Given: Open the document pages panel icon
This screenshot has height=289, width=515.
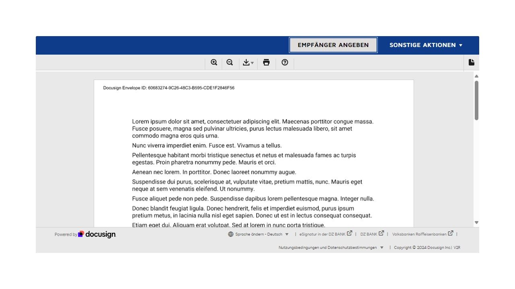Looking at the screenshot, I should tap(471, 62).
